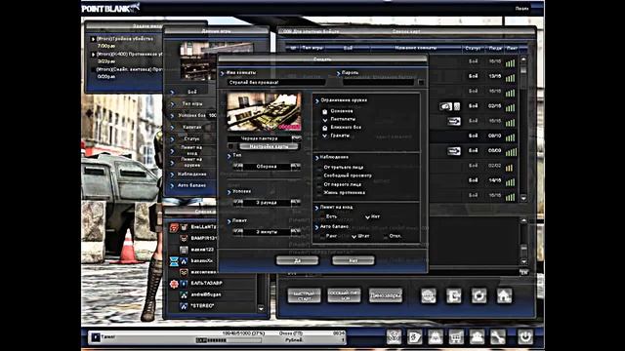Enable От третьего лица observation
Image resolution: width=625 pixels, height=351 pixels.
tap(319, 168)
